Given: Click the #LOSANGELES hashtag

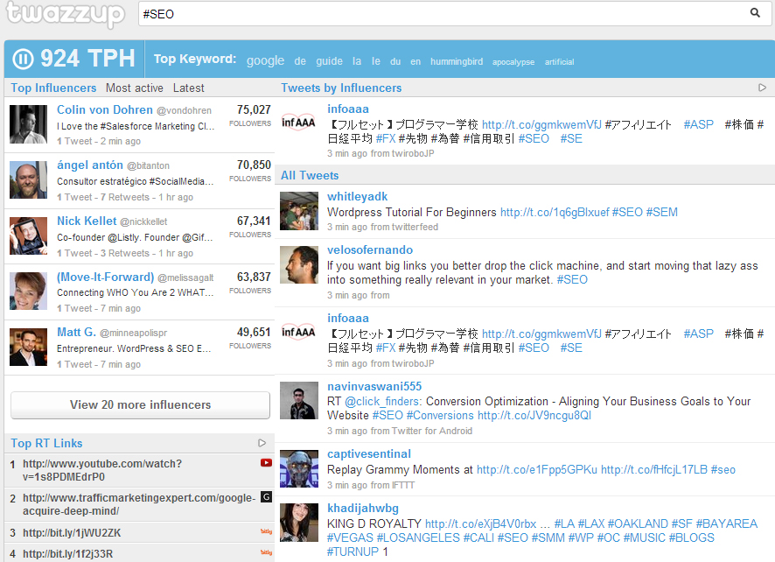Looking at the screenshot, I should [418, 537].
